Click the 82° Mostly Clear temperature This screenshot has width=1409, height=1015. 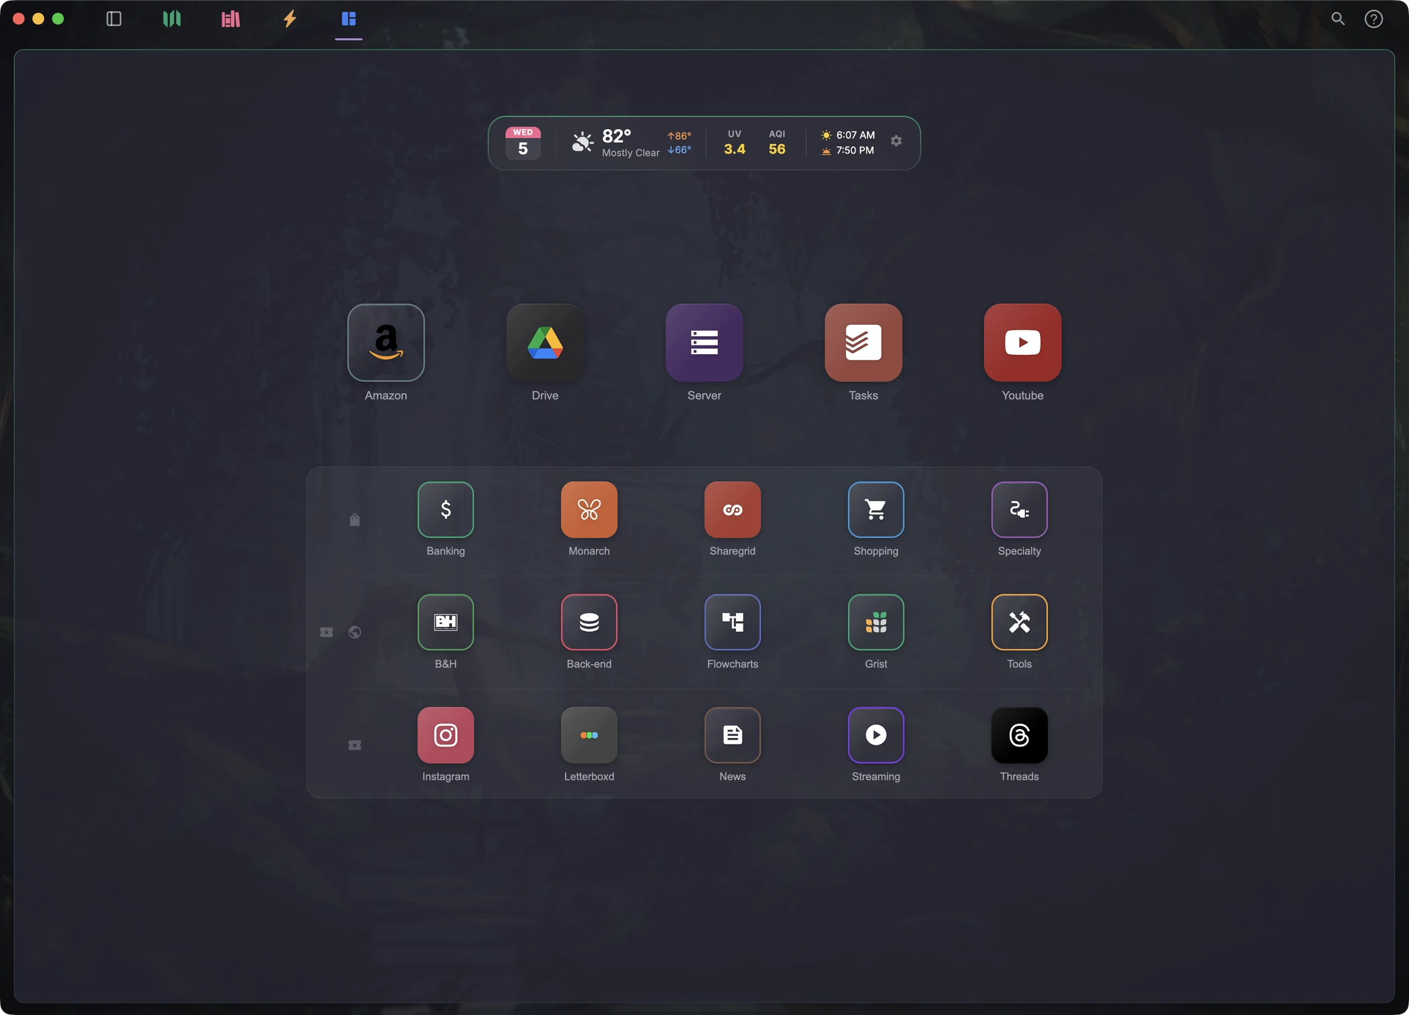click(x=631, y=143)
